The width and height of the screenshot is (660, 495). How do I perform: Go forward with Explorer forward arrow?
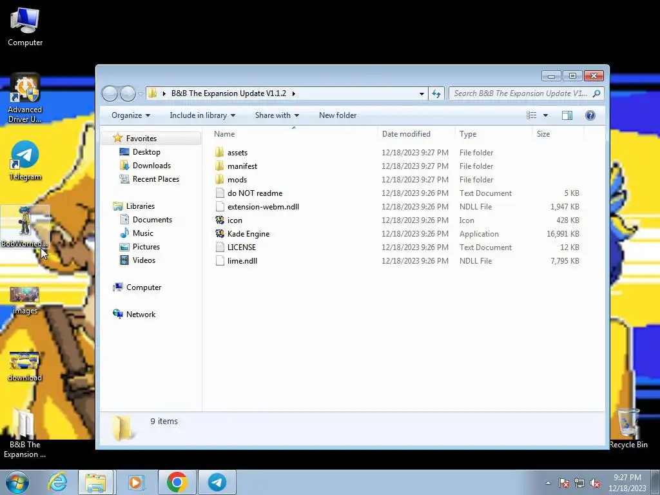click(x=128, y=93)
